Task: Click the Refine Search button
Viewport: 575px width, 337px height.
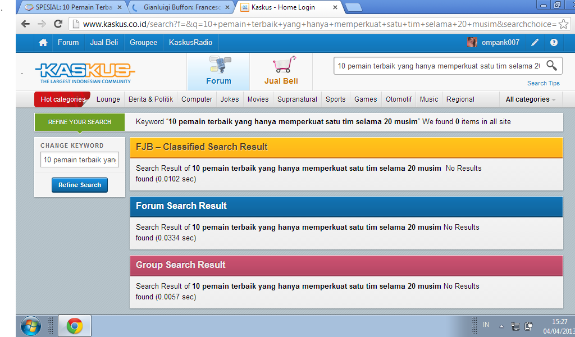Action: 80,185
